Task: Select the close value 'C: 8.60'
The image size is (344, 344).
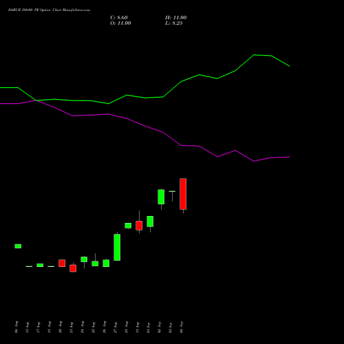Action: pos(119,18)
